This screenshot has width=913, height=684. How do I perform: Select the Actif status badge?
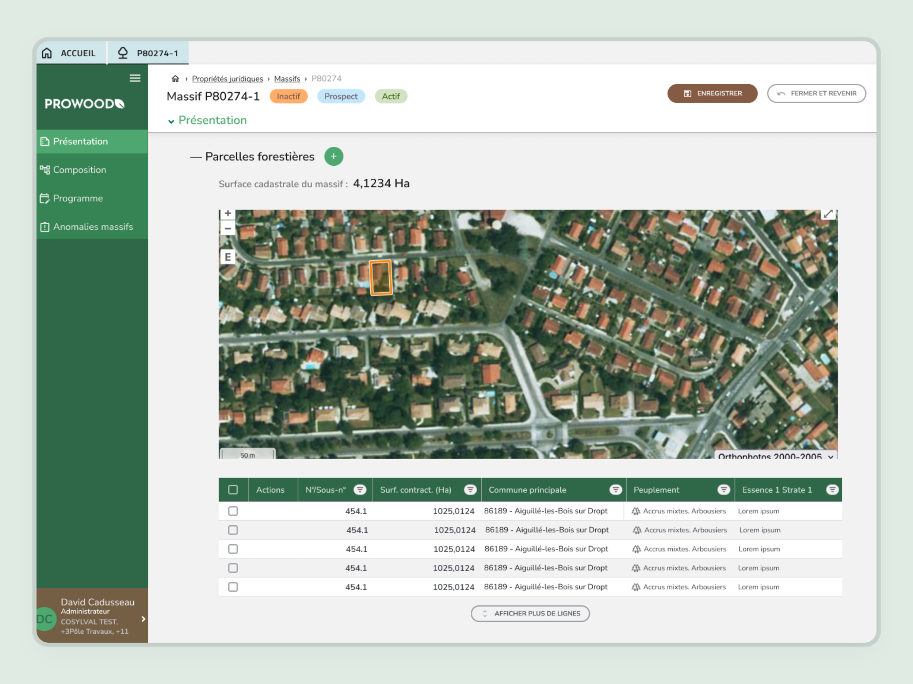pos(391,96)
